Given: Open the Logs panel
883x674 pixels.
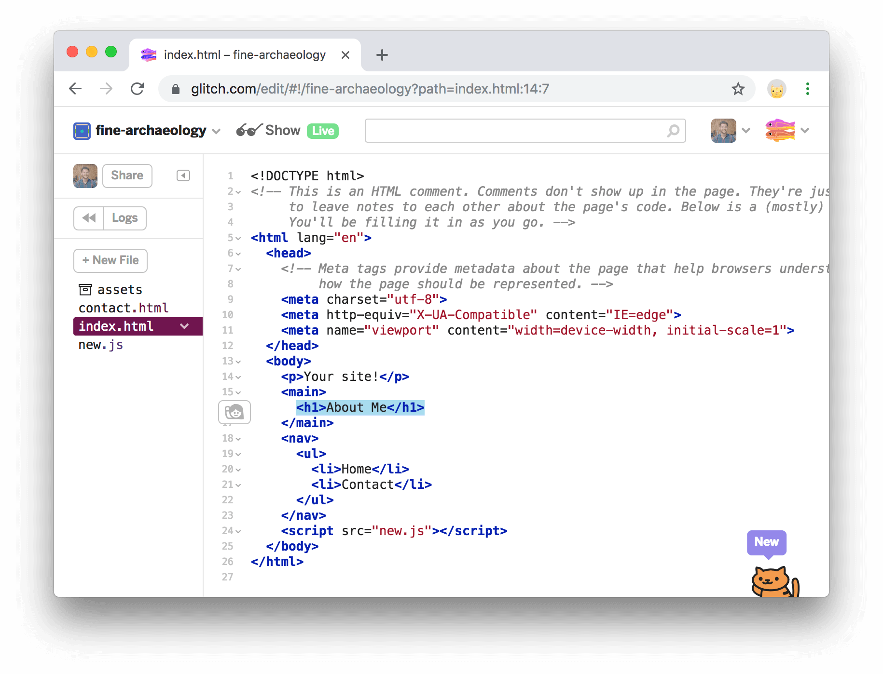Looking at the screenshot, I should [x=125, y=218].
